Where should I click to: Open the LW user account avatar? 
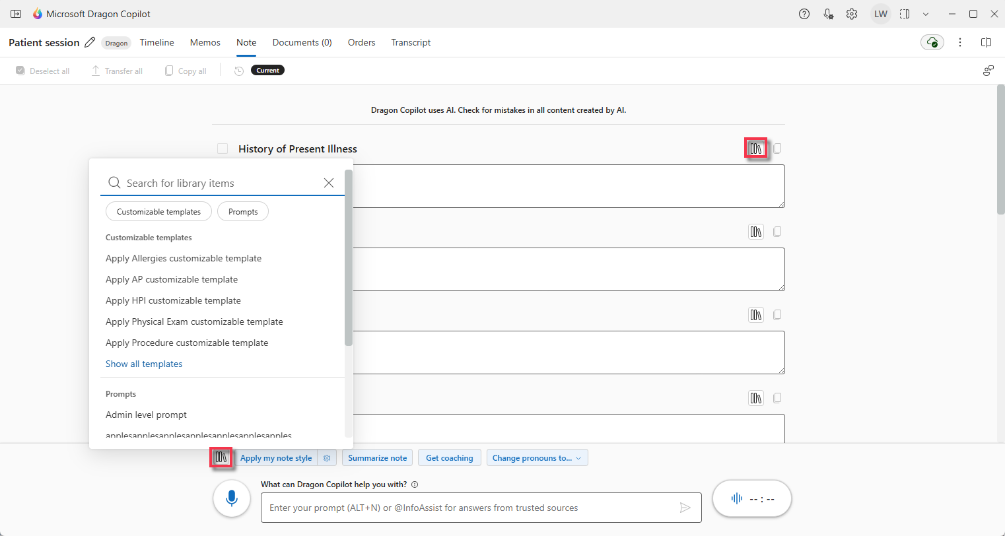(x=881, y=14)
